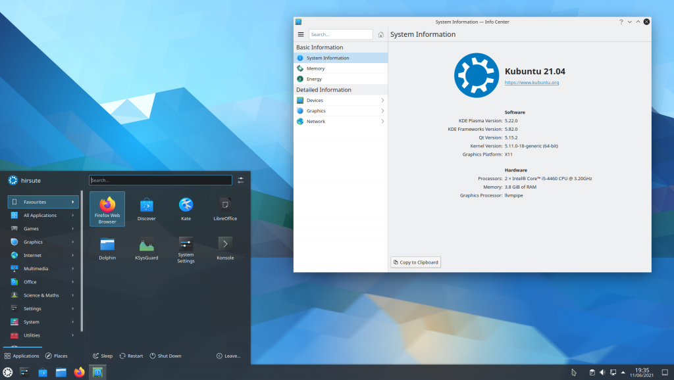Click the Show Desktop icon at taskbar end

tap(665, 372)
